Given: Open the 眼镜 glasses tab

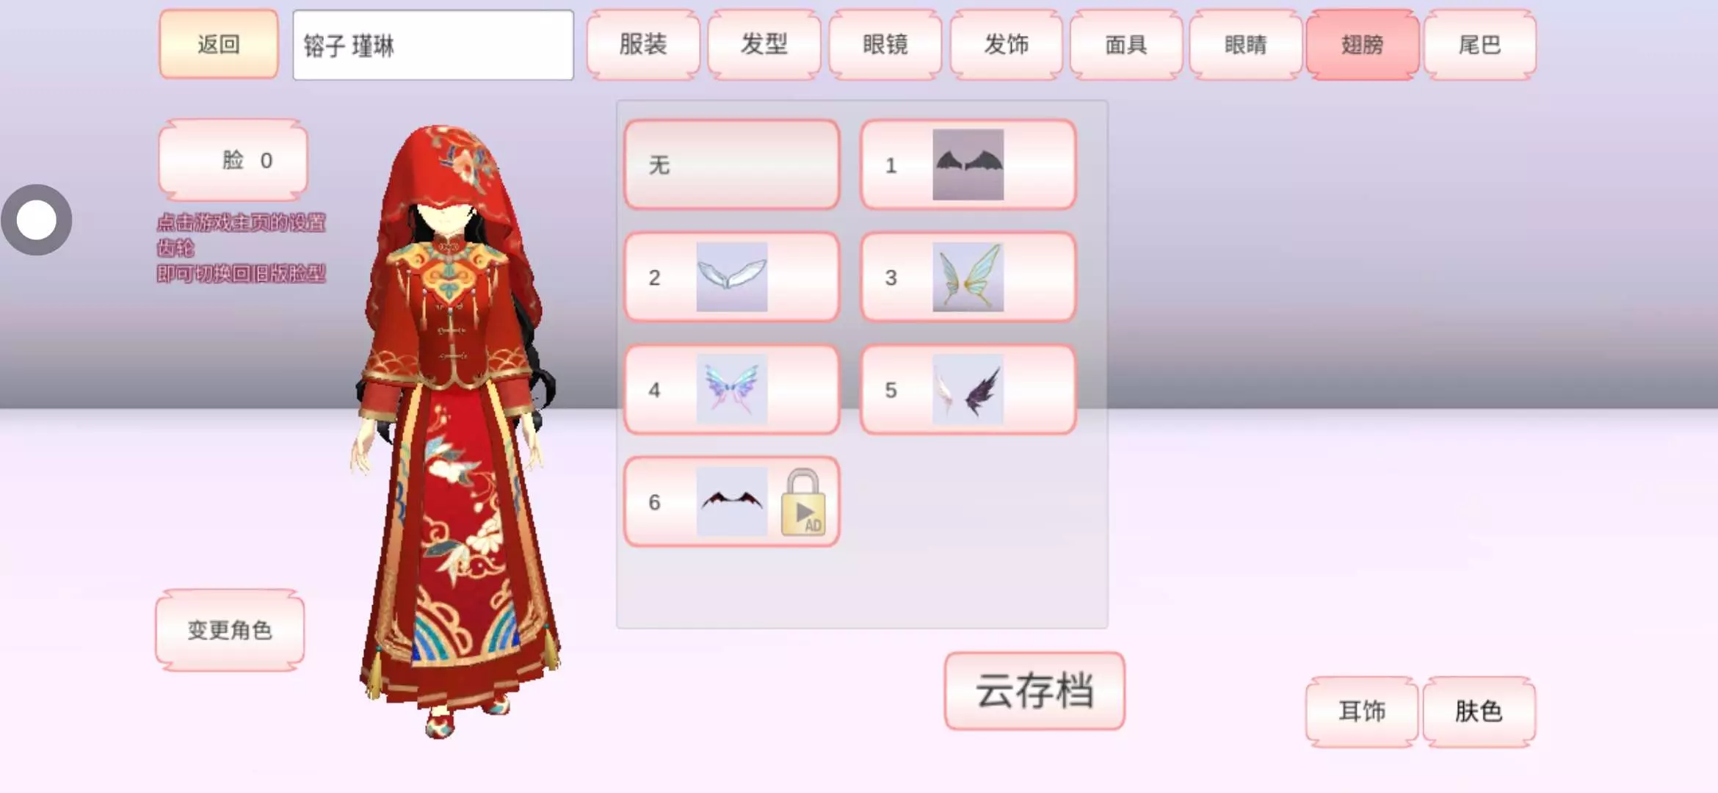Looking at the screenshot, I should [x=885, y=44].
